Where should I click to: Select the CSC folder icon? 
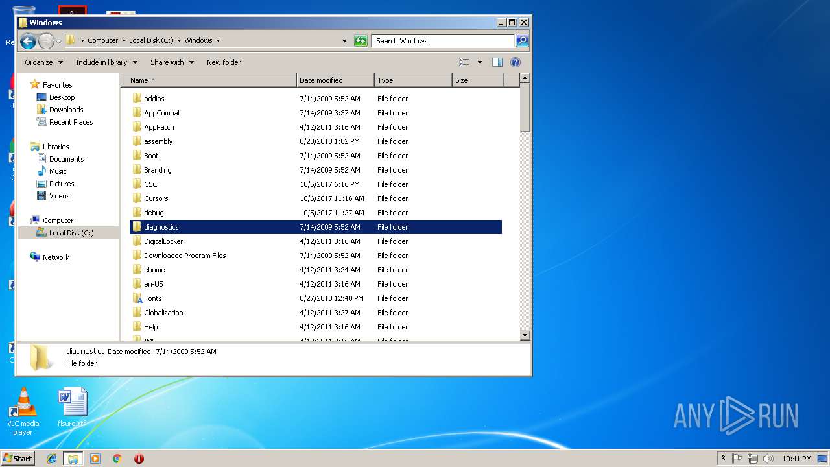137,184
